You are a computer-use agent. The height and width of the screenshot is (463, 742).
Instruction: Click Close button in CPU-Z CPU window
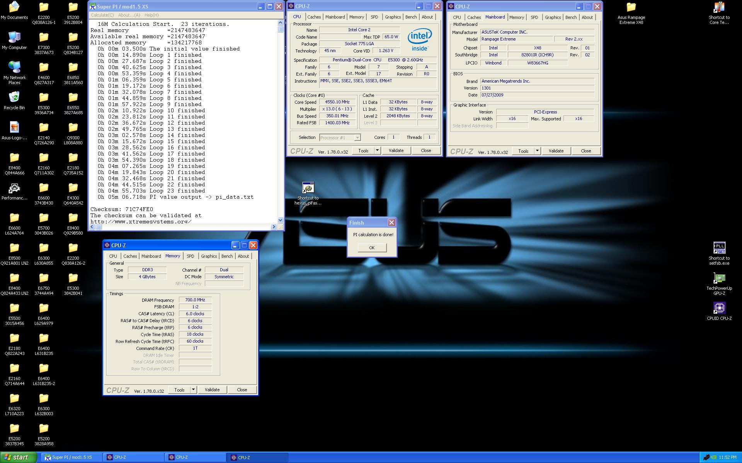coord(426,150)
